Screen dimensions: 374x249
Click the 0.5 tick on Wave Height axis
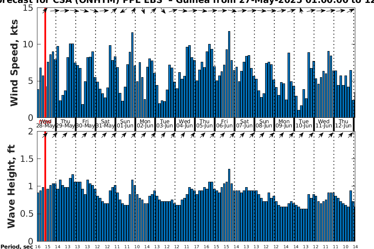[27, 214]
